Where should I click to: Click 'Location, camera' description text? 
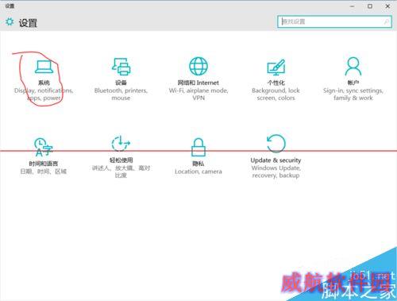point(198,172)
